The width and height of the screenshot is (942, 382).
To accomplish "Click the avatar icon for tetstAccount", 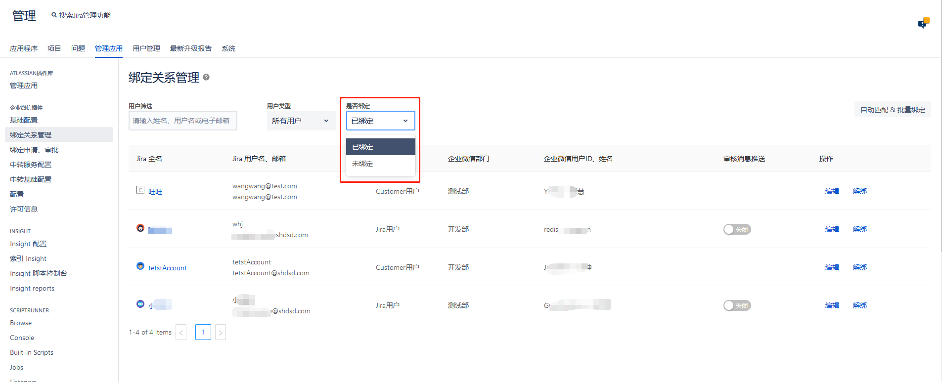I will point(140,266).
